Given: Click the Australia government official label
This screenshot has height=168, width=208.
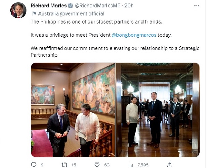Looking at the screenshot, I should click(71, 14).
